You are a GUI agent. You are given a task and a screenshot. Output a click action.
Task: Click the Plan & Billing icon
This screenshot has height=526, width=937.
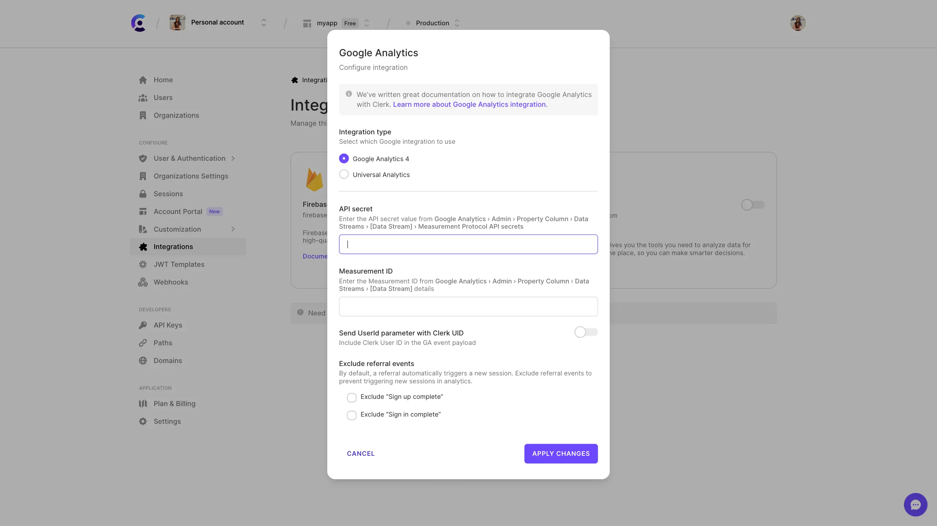(x=143, y=404)
